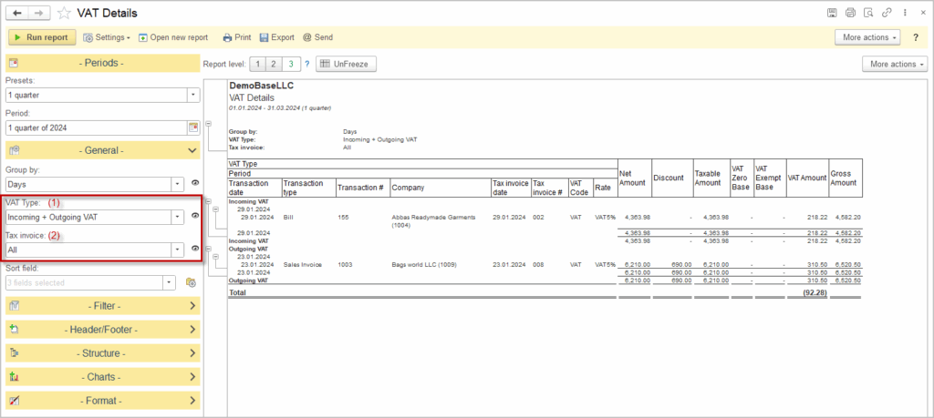Click the UnFreeze button
Screen dimensions: 934x418
(346, 64)
